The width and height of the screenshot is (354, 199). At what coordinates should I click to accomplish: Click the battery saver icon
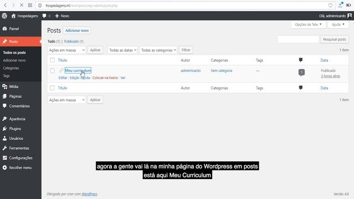(x=348, y=5)
